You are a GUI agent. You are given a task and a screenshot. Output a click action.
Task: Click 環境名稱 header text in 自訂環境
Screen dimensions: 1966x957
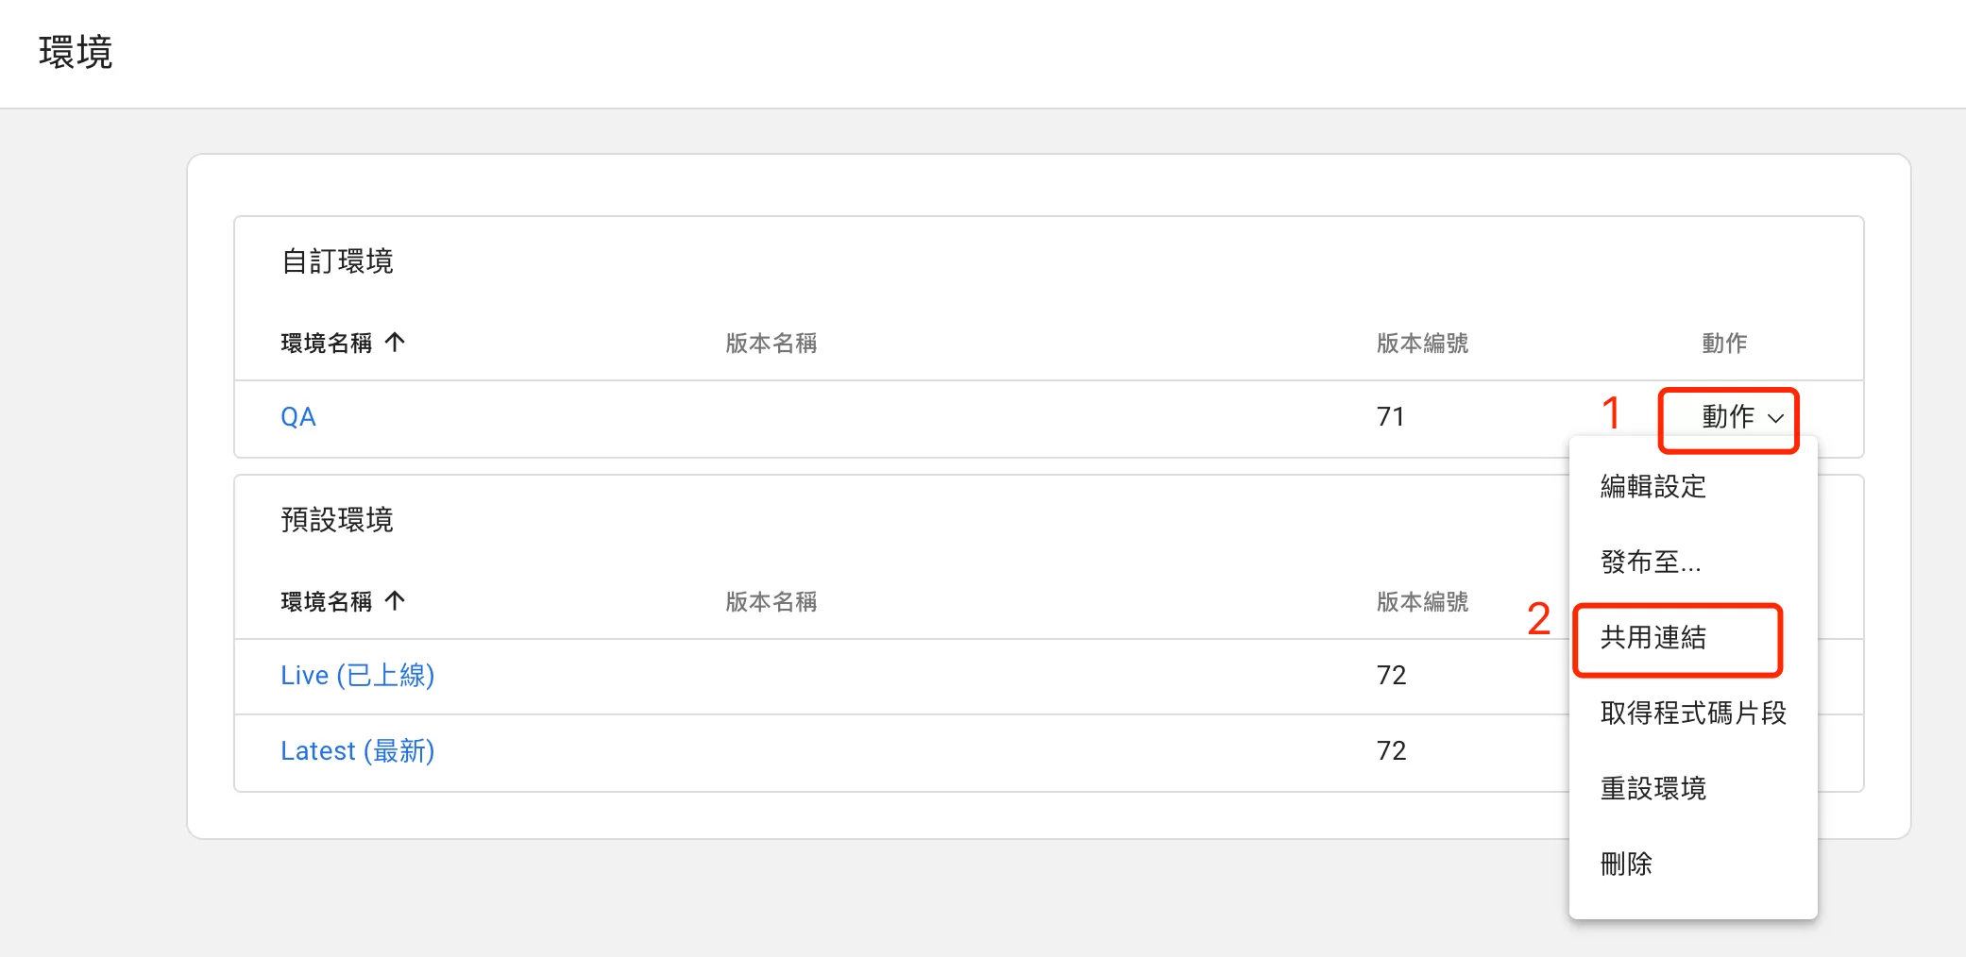[x=327, y=344]
